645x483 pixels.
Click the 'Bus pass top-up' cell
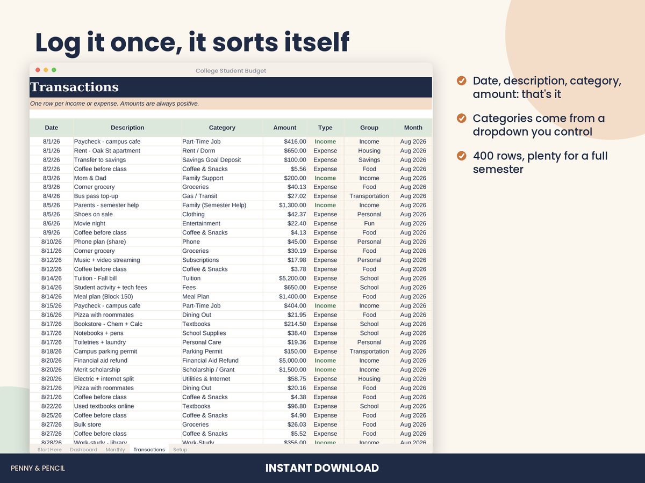point(127,196)
